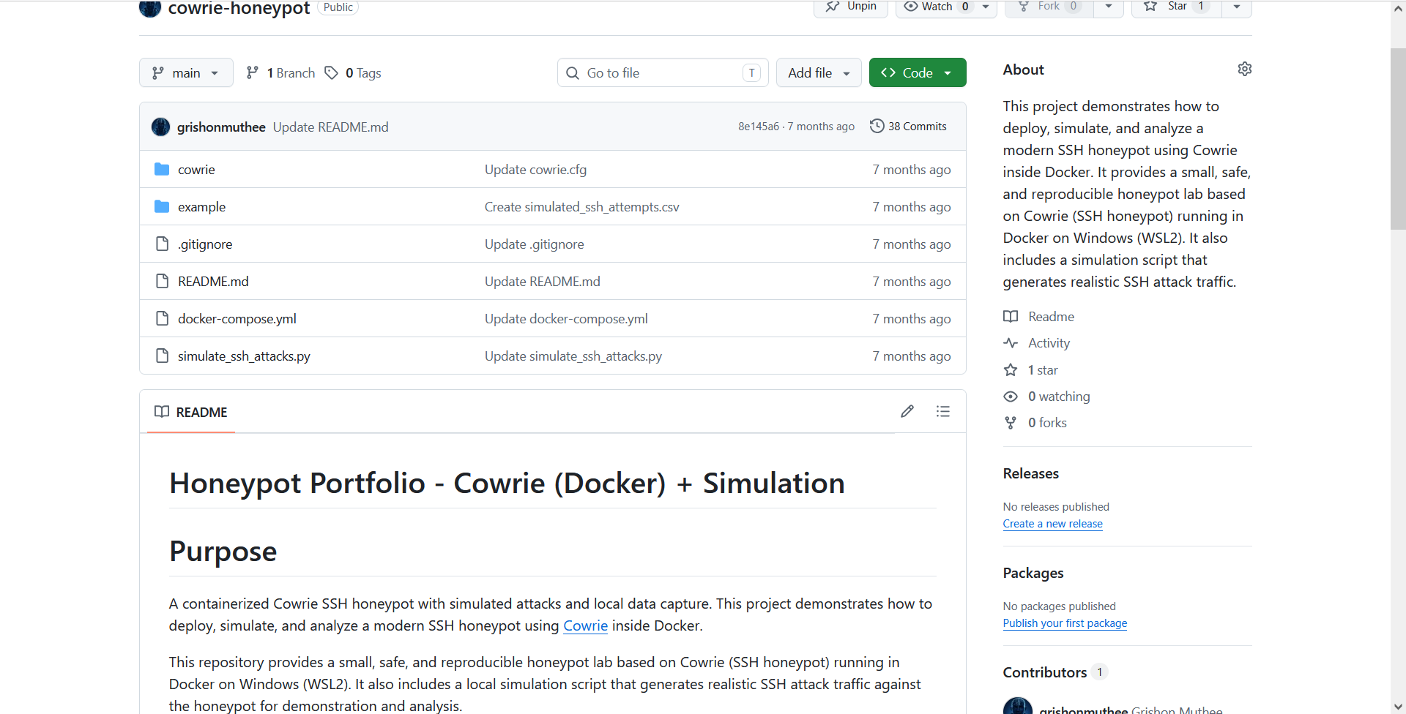This screenshot has height=714, width=1406.
Task: View 1 Branch list
Action: (280, 72)
